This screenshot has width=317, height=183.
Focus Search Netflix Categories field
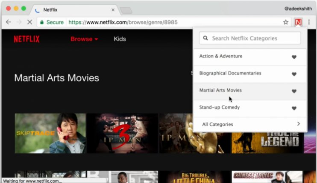click(250, 38)
